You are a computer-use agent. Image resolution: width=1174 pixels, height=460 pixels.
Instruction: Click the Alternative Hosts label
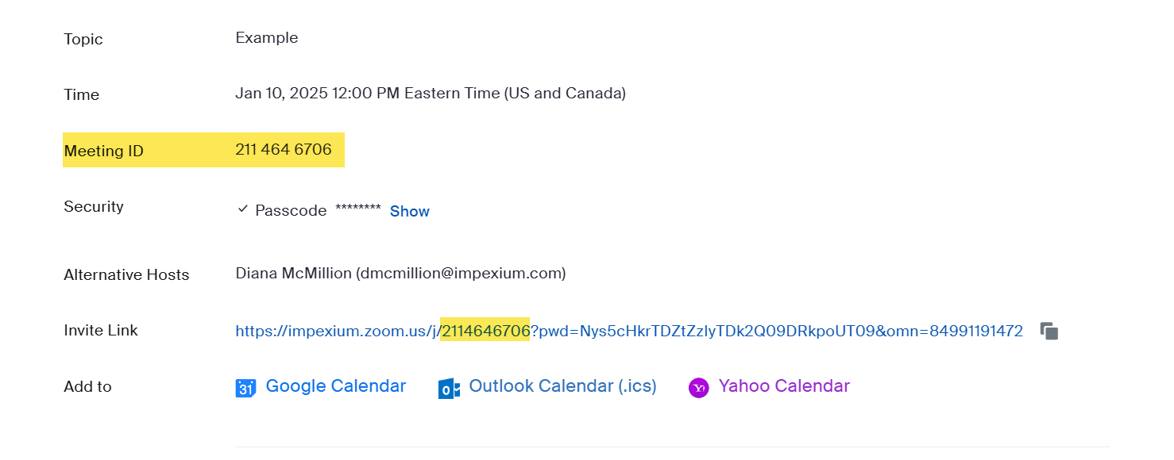point(126,275)
